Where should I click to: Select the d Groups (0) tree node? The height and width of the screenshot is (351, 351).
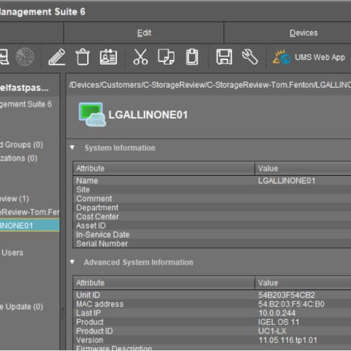coord(22,145)
